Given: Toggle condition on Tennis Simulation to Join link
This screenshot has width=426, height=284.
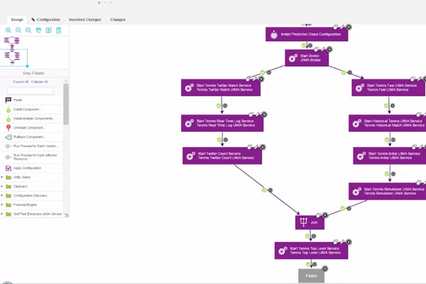Looking at the screenshot, I should tap(343, 209).
